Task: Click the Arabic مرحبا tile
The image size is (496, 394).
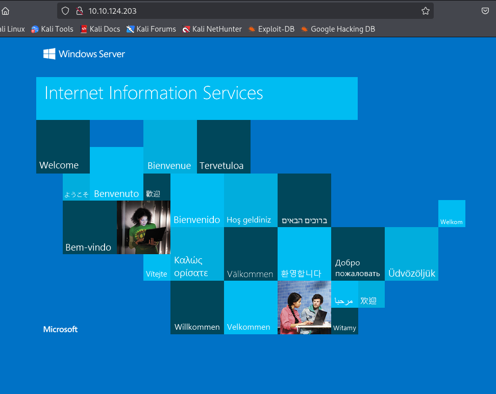Action: coord(344,294)
